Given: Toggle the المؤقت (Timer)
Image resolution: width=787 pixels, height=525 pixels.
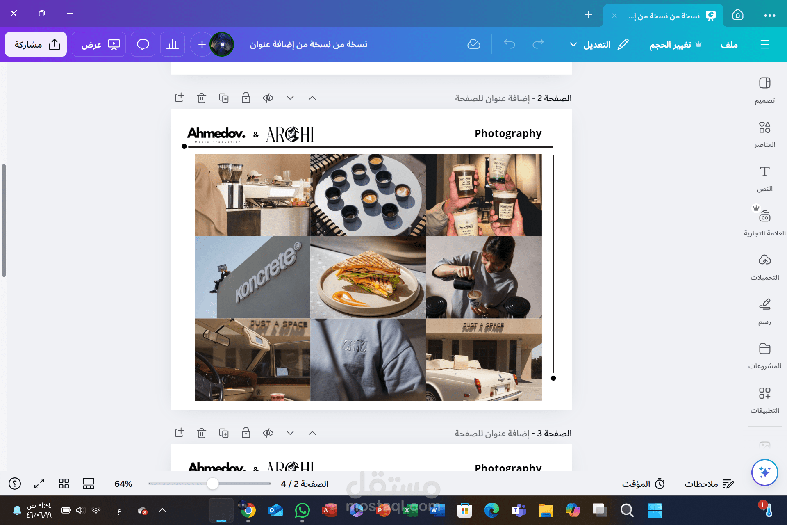Looking at the screenshot, I should (x=644, y=484).
